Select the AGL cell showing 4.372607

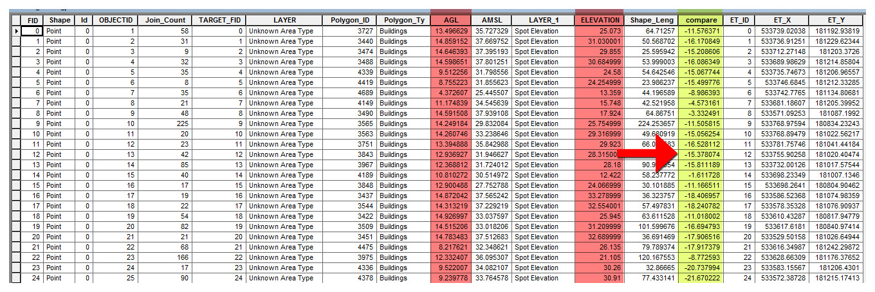pos(450,93)
